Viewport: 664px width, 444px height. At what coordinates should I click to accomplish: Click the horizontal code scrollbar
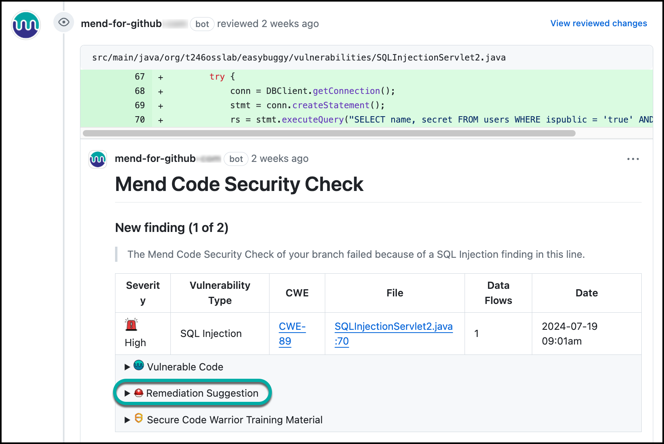[329, 133]
